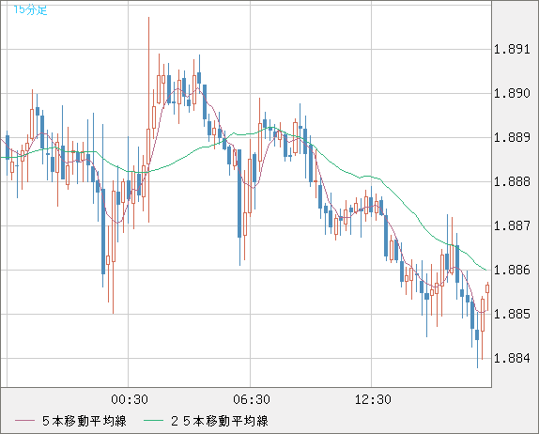Click the 1.886 price axis label
This screenshot has width=539, height=434.
coord(512,270)
